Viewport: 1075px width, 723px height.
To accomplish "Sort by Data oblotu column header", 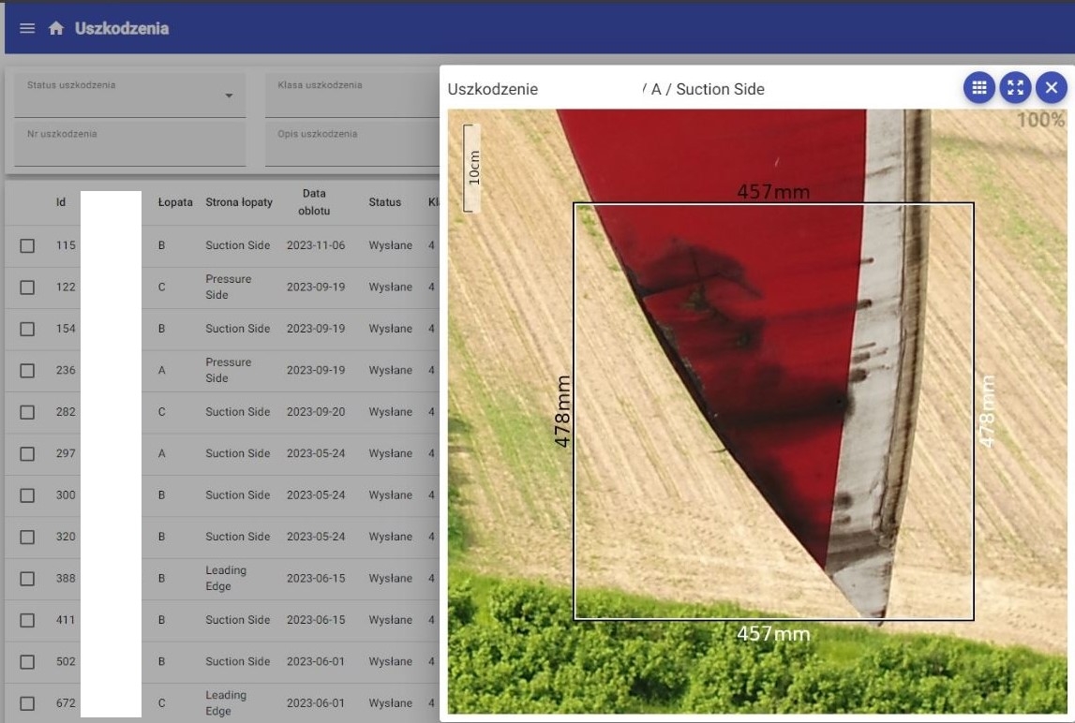I will coord(314,202).
